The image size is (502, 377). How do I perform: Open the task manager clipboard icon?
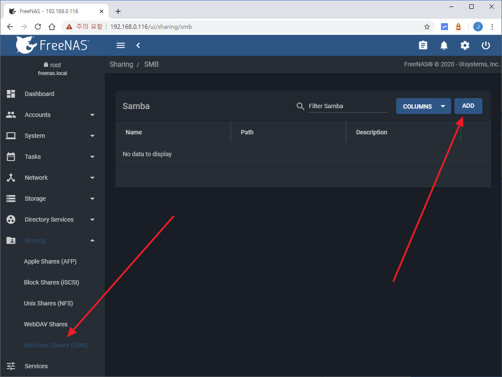tap(423, 45)
